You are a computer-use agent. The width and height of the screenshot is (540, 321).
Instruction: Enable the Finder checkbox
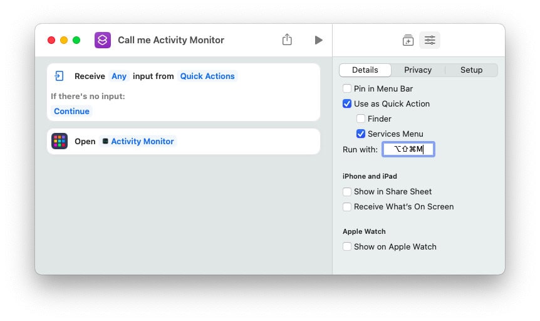tap(361, 118)
